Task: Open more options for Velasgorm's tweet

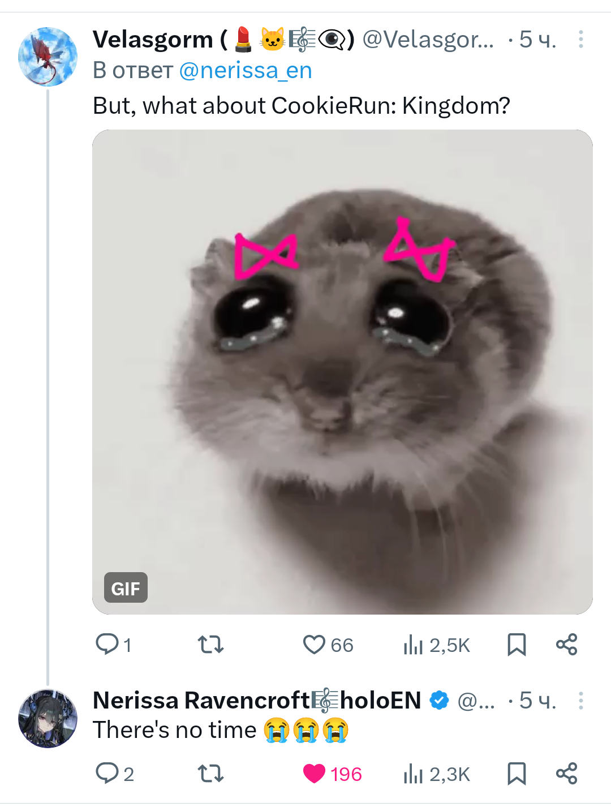Action: point(580,39)
